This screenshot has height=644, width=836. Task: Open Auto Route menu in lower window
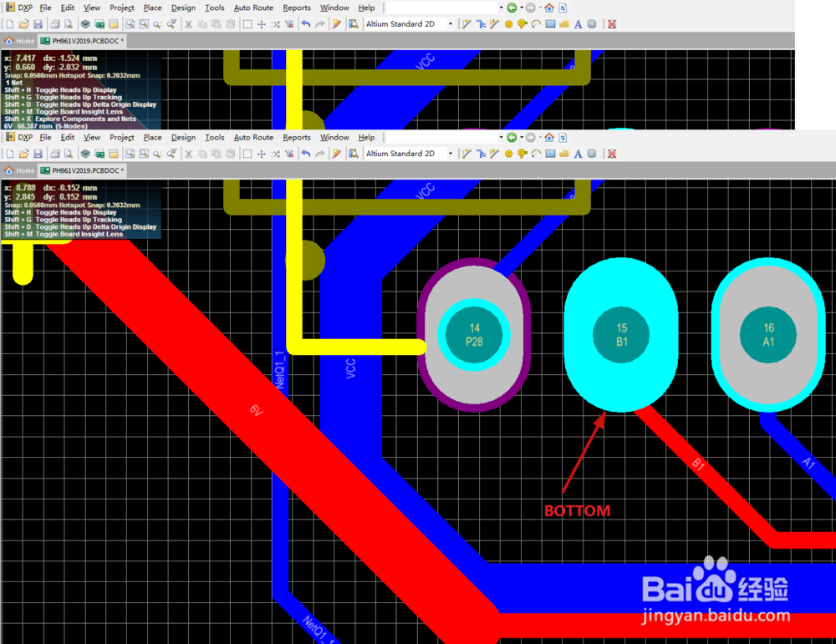tap(254, 138)
